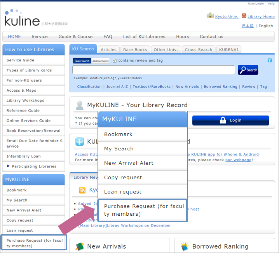Image resolution: width=279 pixels, height=253 pixels.
Task: Open Book Reservation/Renewal
Action: coord(34,131)
